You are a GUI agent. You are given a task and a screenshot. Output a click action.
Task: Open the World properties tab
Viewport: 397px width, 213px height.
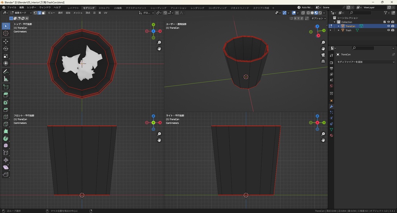(331, 86)
